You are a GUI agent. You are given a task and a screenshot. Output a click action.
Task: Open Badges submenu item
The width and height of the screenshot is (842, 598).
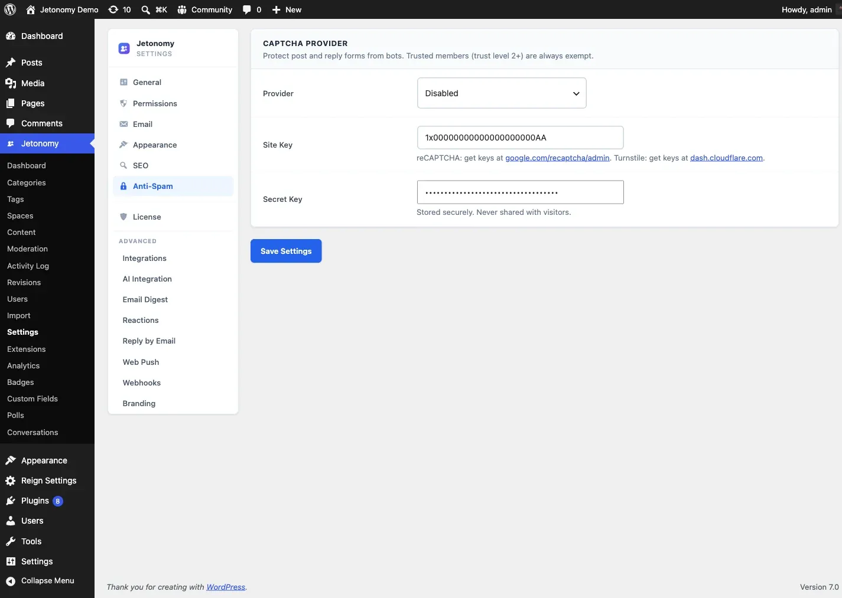21,383
